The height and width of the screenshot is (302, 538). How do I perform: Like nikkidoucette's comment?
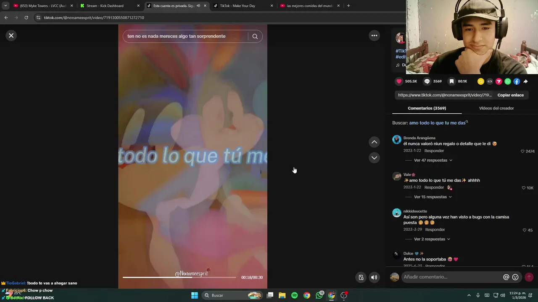coord(524,230)
